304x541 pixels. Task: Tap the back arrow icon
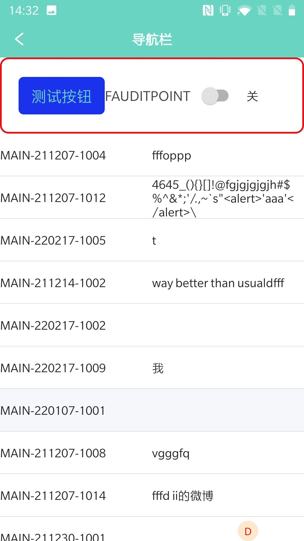(19, 39)
